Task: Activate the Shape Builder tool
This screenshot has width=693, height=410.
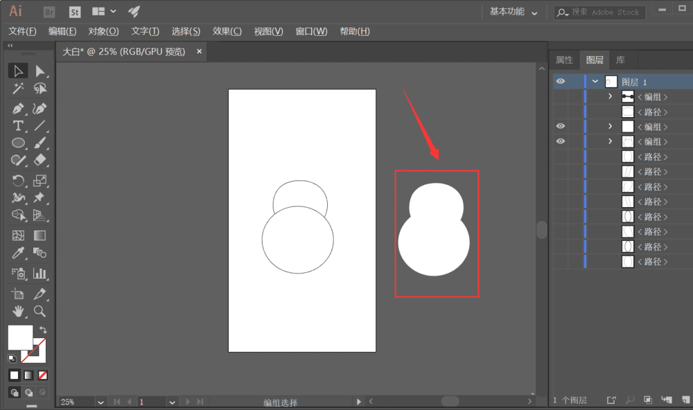Action: (x=18, y=215)
